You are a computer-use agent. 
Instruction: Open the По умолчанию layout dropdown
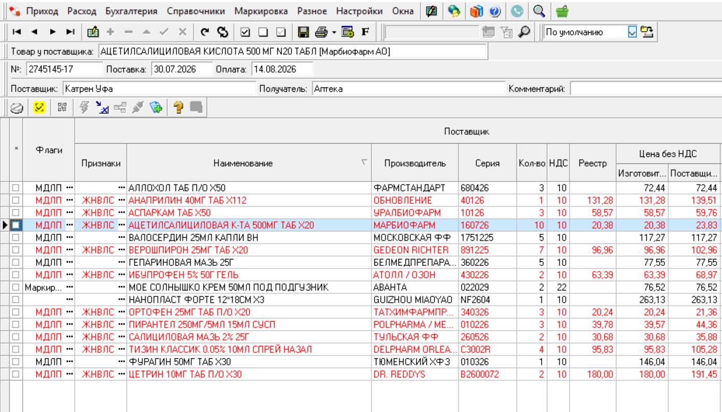(x=632, y=32)
